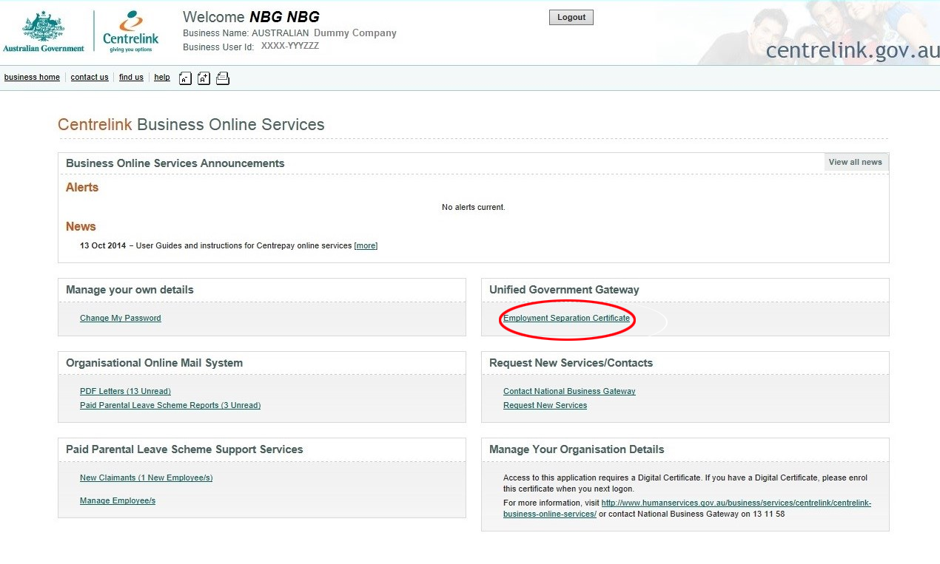Click the Centrelink logo
The width and height of the screenshot is (940, 564).
pos(130,30)
